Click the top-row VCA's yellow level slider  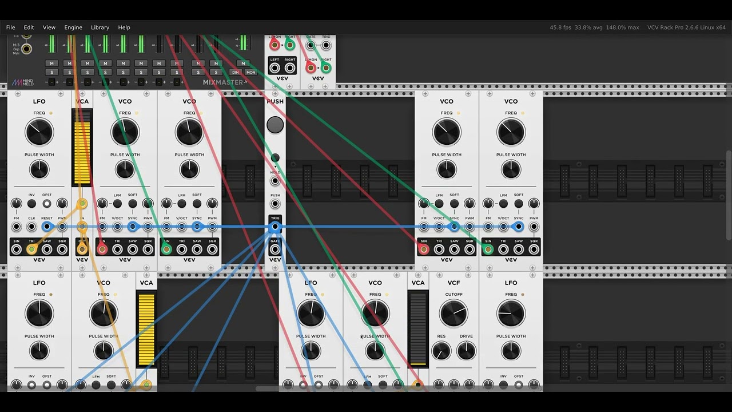(82, 147)
